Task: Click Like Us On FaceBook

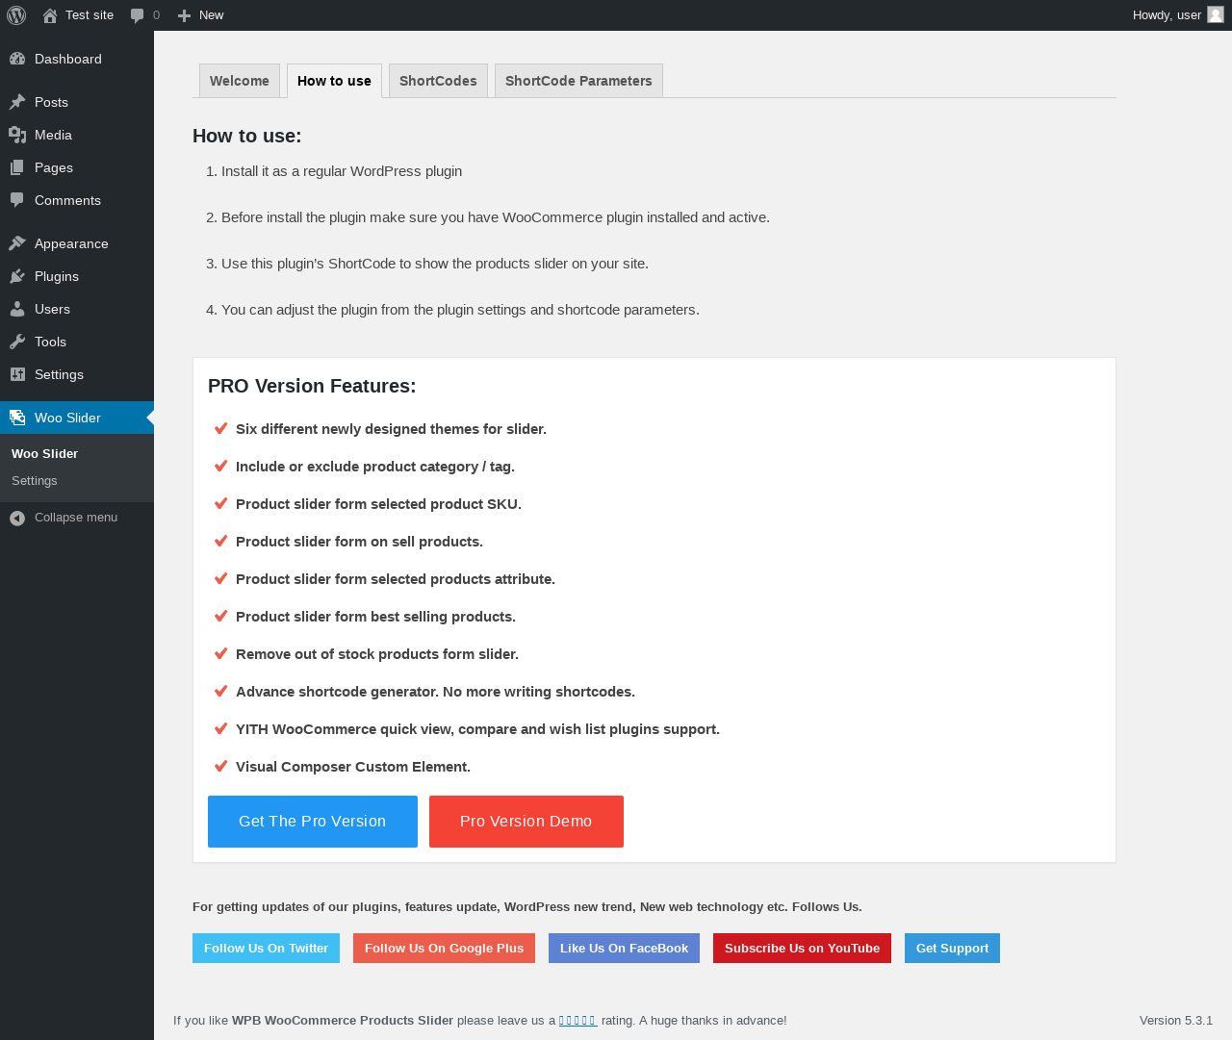Action: coord(624,948)
